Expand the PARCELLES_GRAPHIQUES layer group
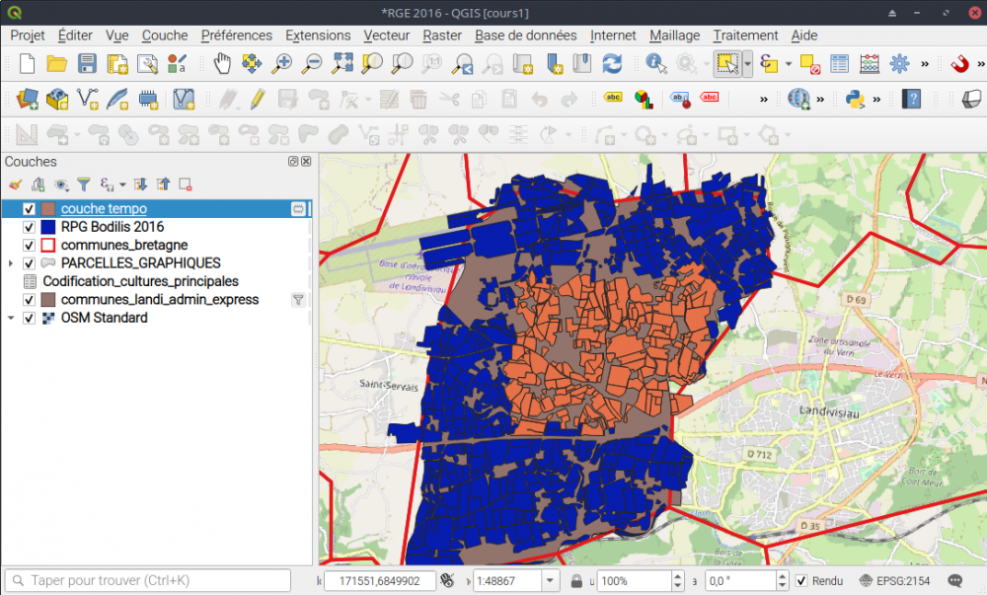987x595 pixels. (x=11, y=263)
